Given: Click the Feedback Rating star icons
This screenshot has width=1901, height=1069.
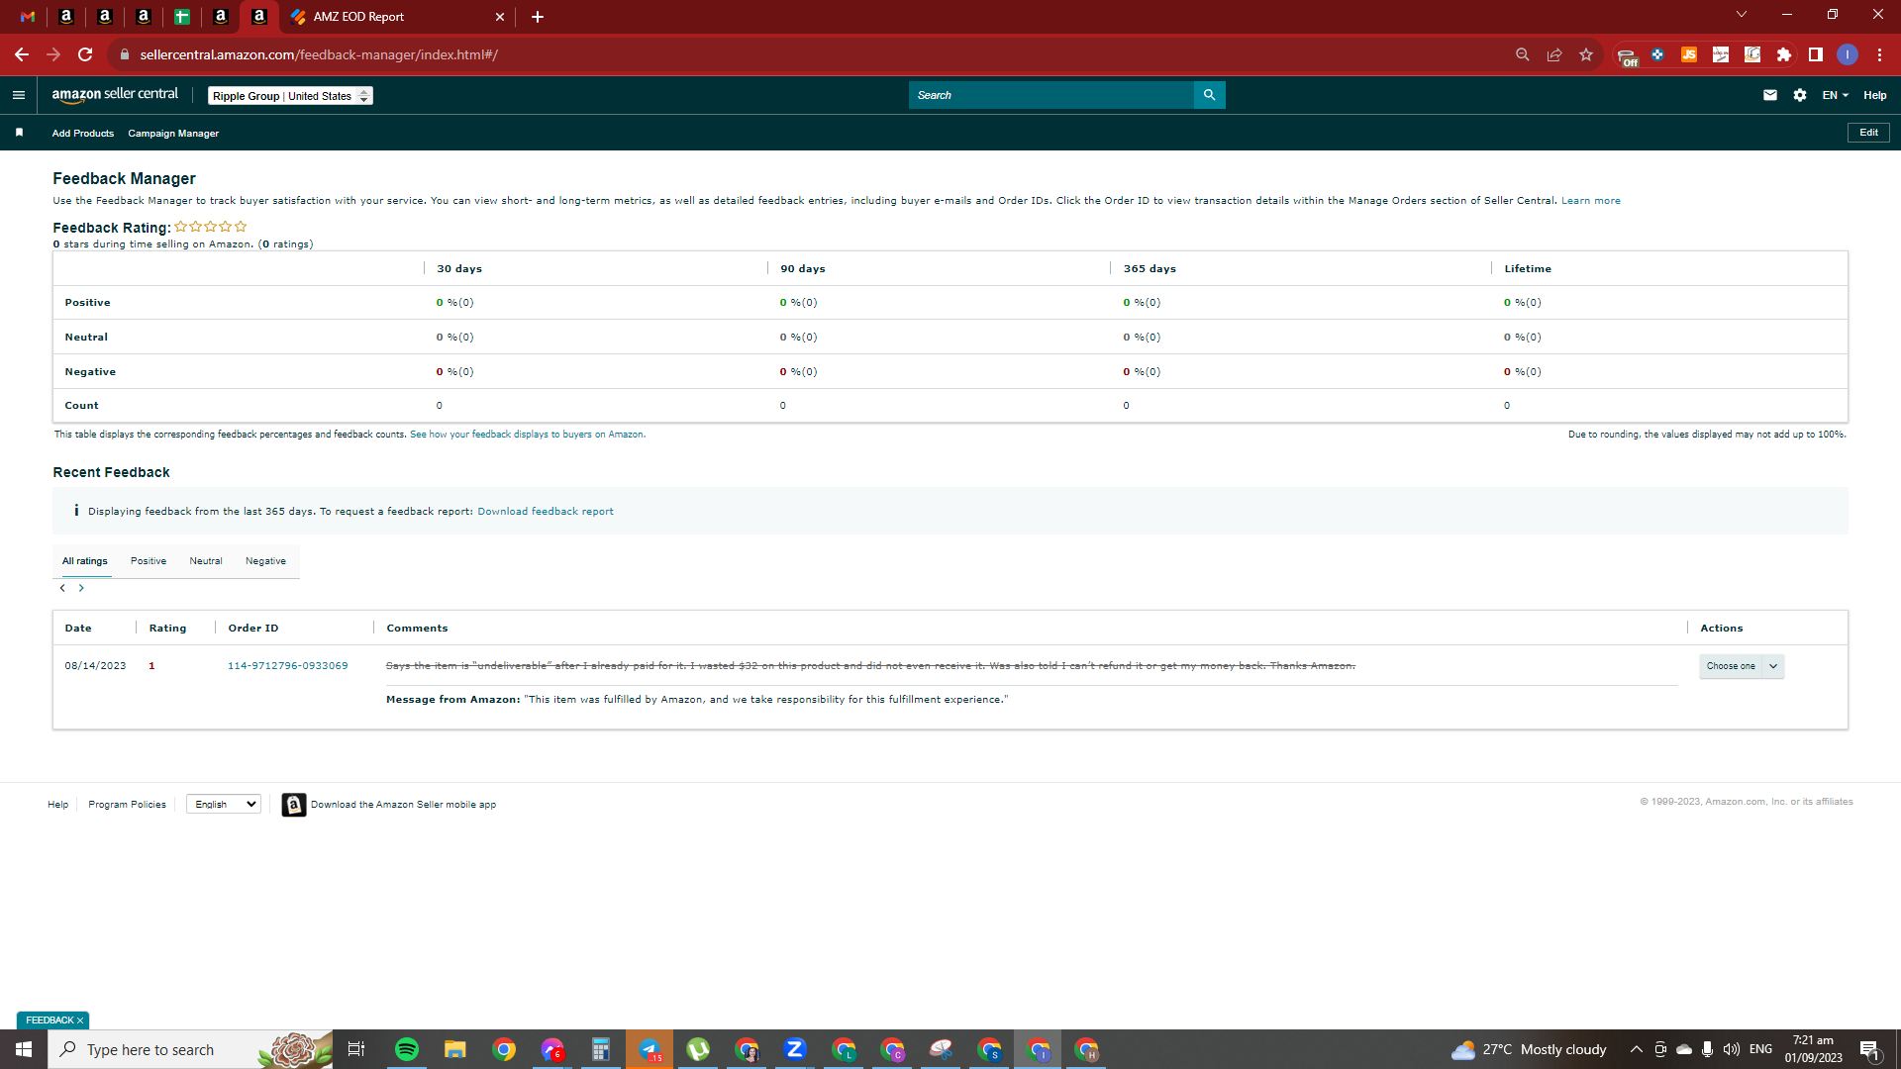Looking at the screenshot, I should (x=211, y=227).
